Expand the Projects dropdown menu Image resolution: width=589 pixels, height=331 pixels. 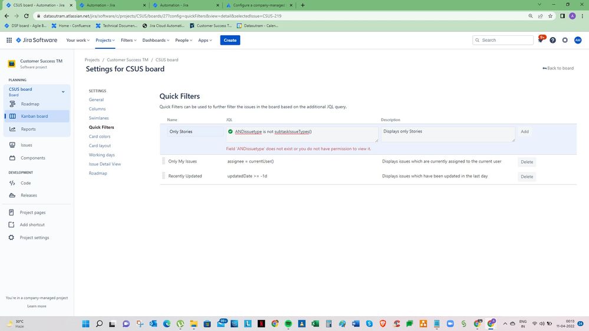pos(105,40)
